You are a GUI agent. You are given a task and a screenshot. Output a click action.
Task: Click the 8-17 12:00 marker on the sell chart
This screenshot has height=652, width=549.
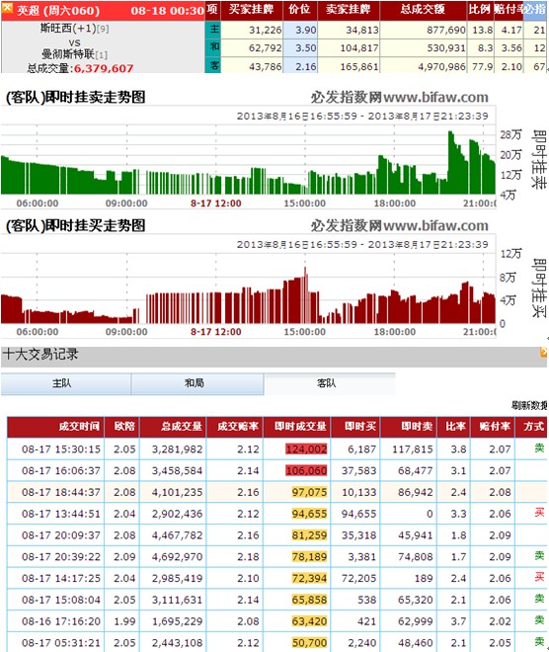point(215,204)
